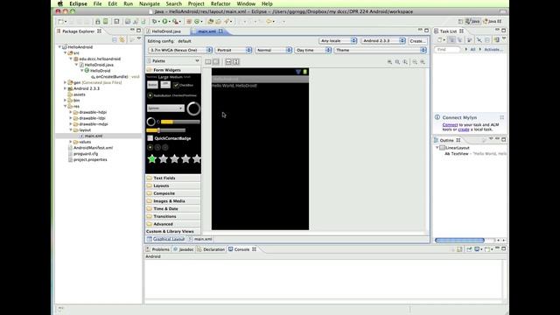Switch to the Javadoc tab
560x315 pixels.
(184, 249)
